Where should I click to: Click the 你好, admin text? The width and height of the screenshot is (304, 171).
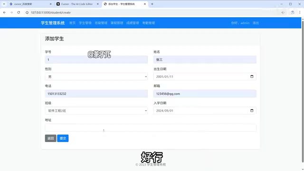point(240,23)
